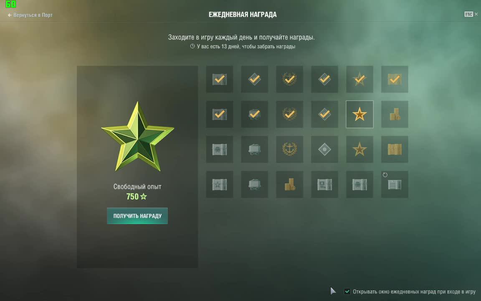This screenshot has width=481, height=301.
Task: Click the gold coins tile next to highlighted star
Action: point(395,114)
